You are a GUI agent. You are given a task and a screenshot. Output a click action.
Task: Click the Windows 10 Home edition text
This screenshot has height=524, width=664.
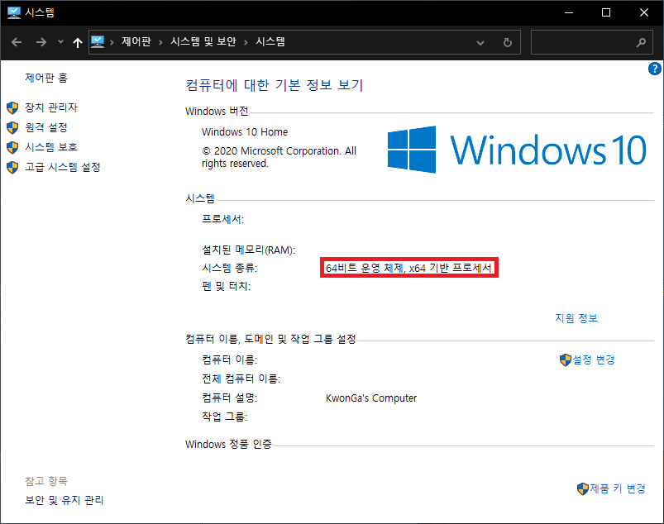pyautogui.click(x=245, y=132)
